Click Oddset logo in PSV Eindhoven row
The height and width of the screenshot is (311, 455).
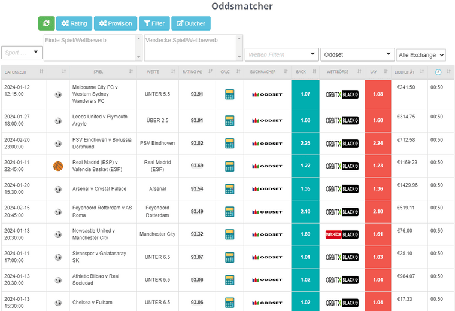(x=267, y=144)
